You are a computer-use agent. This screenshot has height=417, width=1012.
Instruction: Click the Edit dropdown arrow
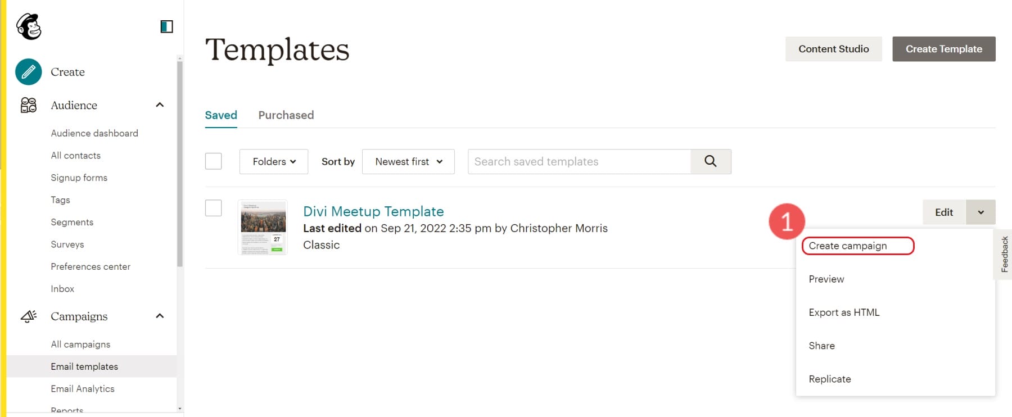point(981,212)
